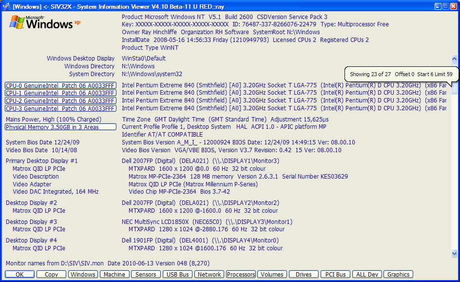460x282 pixels.
Task: Click 'Video Bios Version VGA/VBE BIOS' line
Action: pos(232,150)
